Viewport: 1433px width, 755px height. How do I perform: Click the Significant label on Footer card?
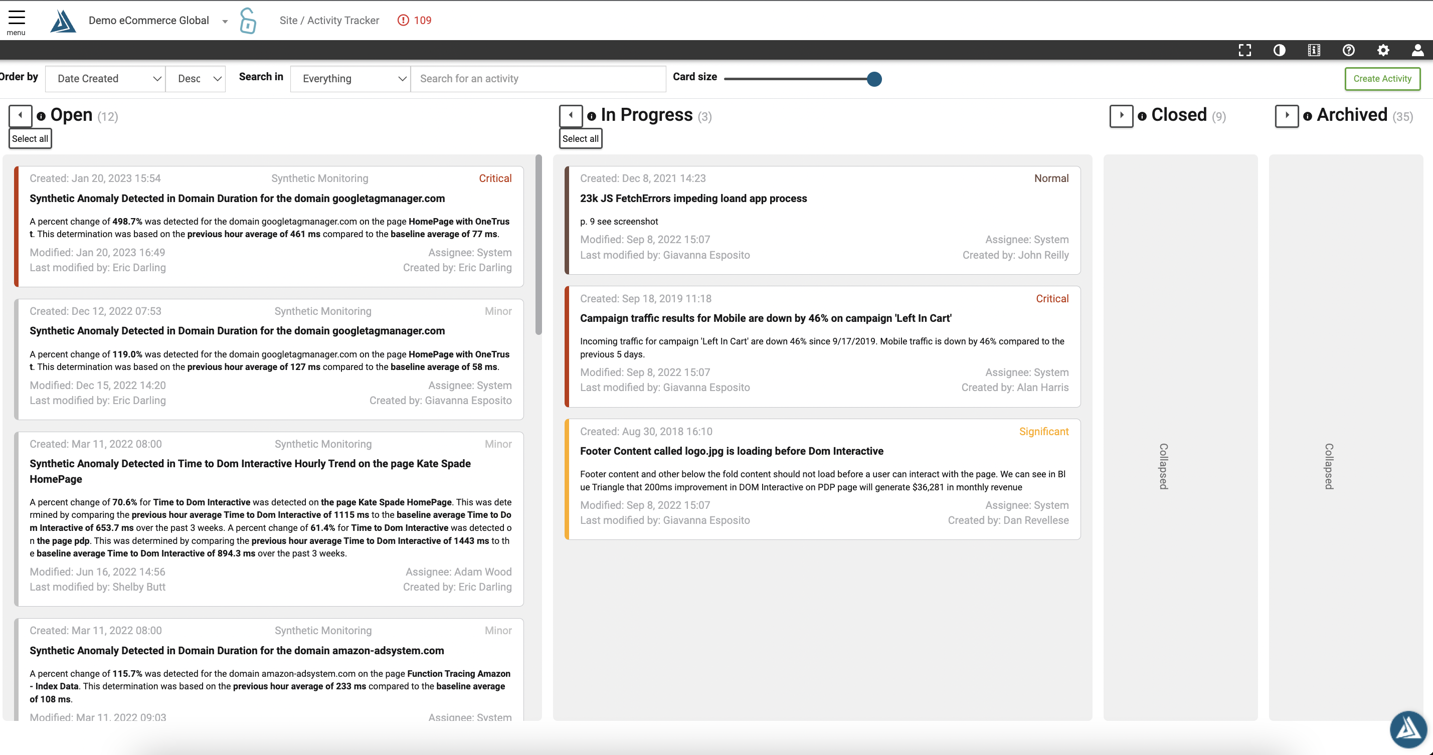tap(1043, 431)
